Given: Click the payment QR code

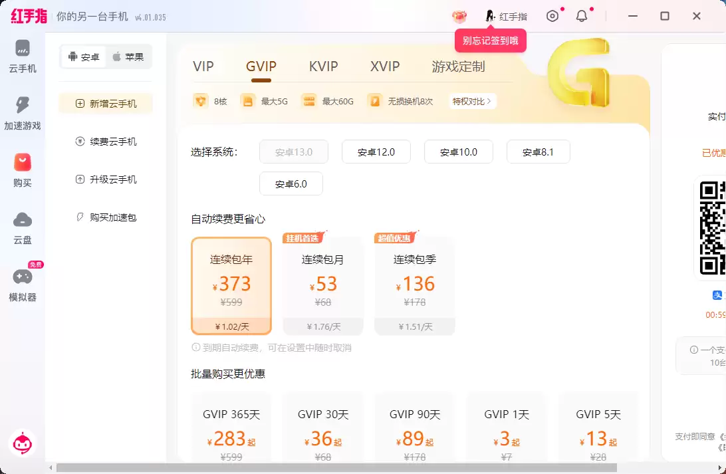Looking at the screenshot, I should (712, 228).
